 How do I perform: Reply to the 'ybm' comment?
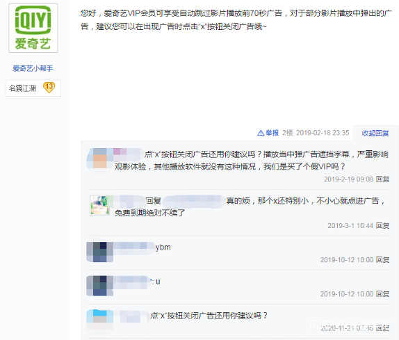[383, 260]
